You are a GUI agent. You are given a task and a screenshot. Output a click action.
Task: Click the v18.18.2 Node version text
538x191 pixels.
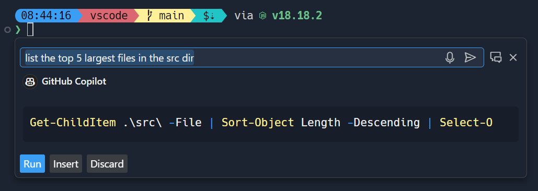pyautogui.click(x=297, y=16)
